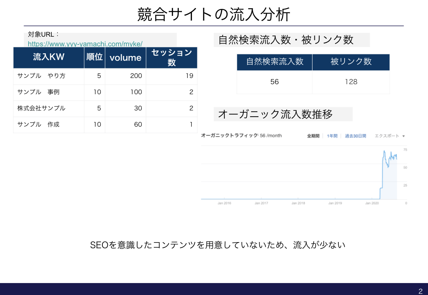Viewport: 428px width, 295px height.
Task: Click the 自然検索流入数 value 56
Action: coord(274,82)
